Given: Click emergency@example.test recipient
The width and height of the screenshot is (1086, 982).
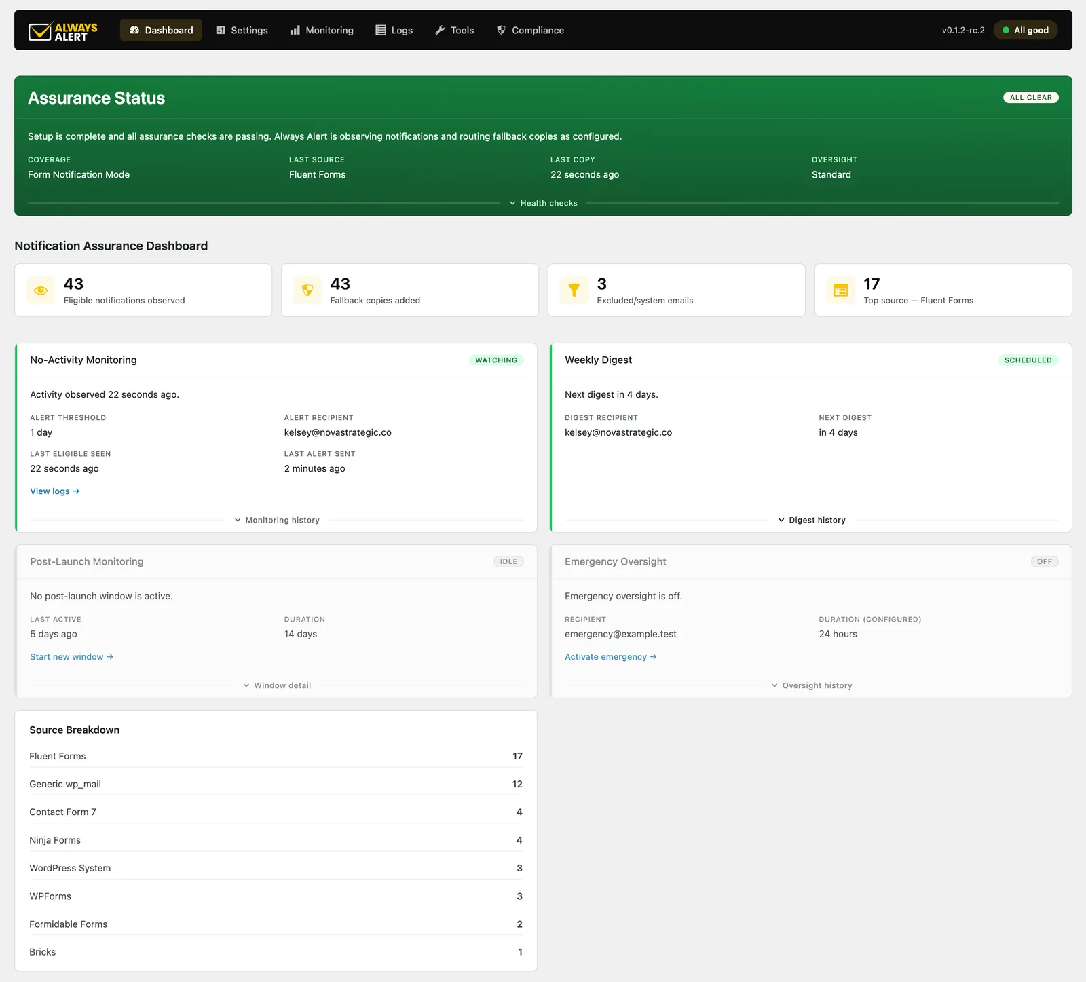Looking at the screenshot, I should [x=620, y=634].
